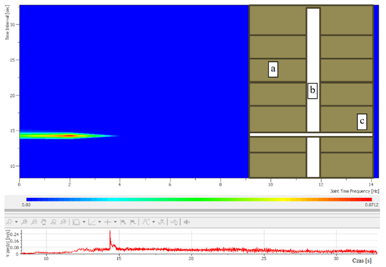Click the label box marked b

[312, 91]
